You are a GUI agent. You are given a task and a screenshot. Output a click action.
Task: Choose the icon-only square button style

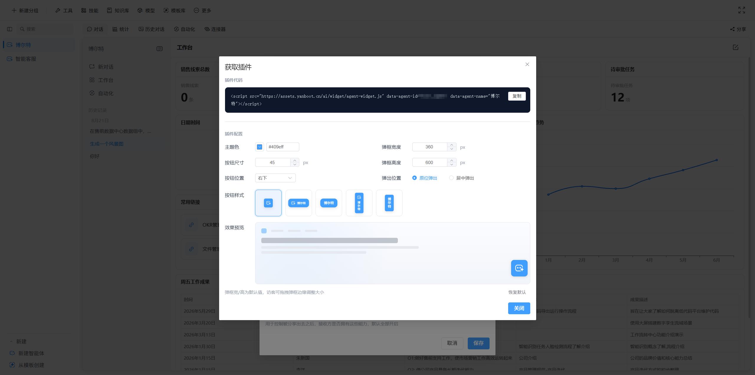pyautogui.click(x=268, y=203)
